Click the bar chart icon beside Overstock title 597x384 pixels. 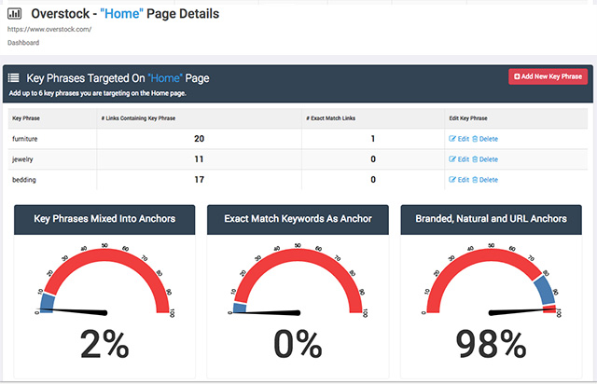coord(15,14)
